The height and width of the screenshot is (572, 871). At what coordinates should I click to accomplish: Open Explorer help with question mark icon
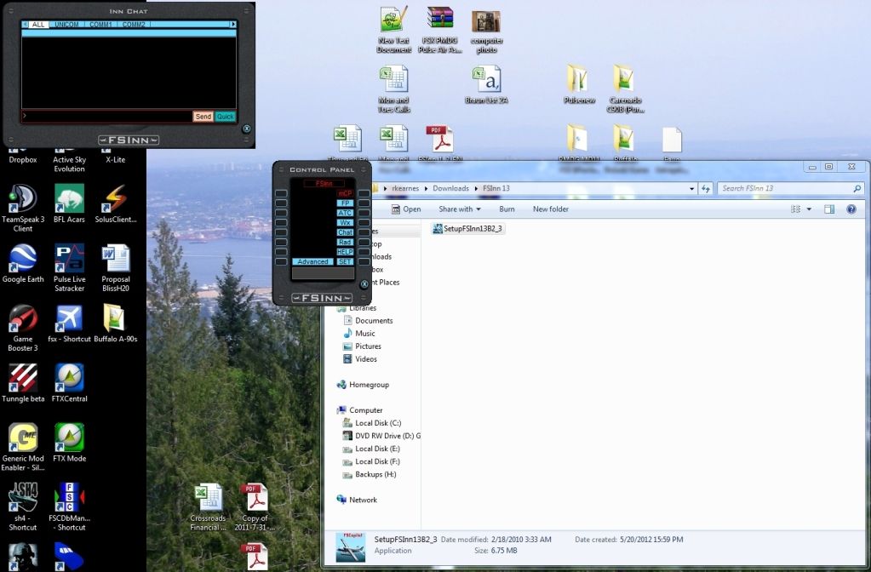(851, 209)
